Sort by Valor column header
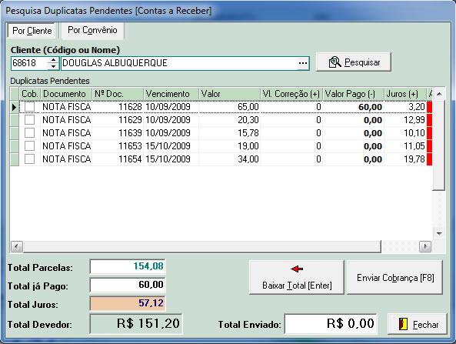 coord(229,94)
